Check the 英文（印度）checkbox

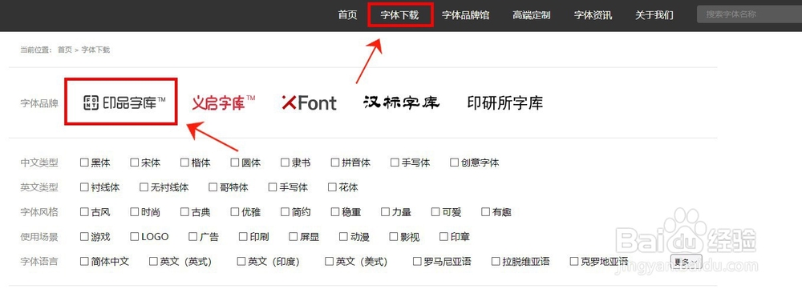pos(241,261)
